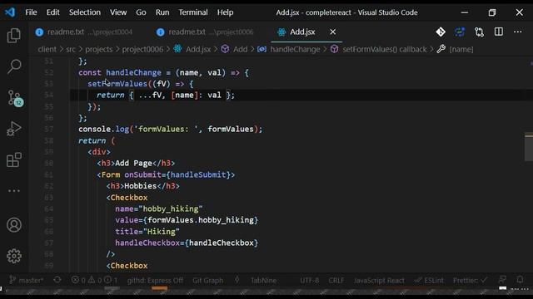Change the UTF-8 file encoding

point(309,281)
